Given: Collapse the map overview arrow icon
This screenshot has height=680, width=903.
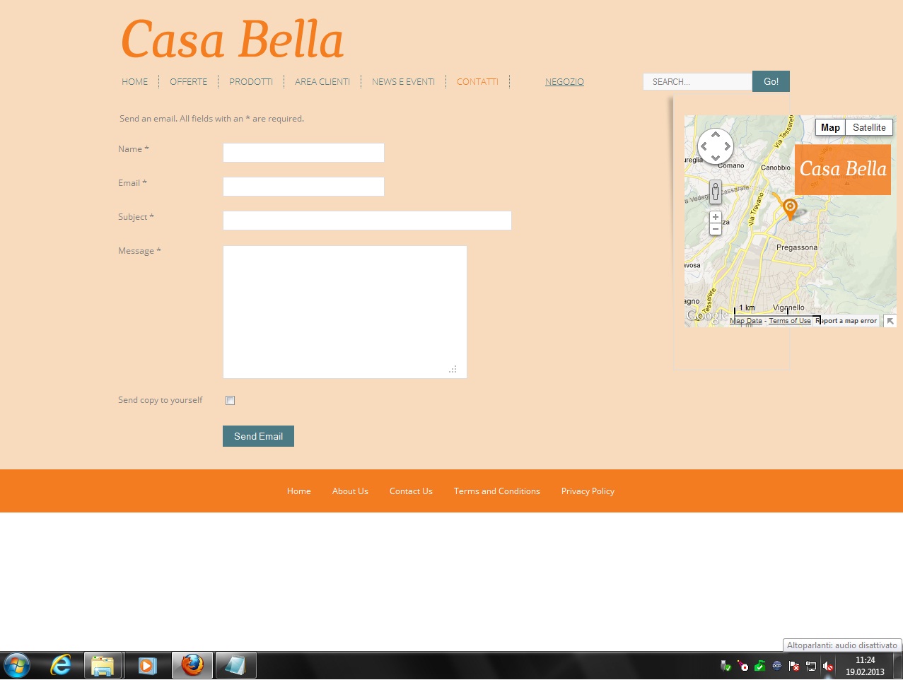Looking at the screenshot, I should [x=890, y=321].
